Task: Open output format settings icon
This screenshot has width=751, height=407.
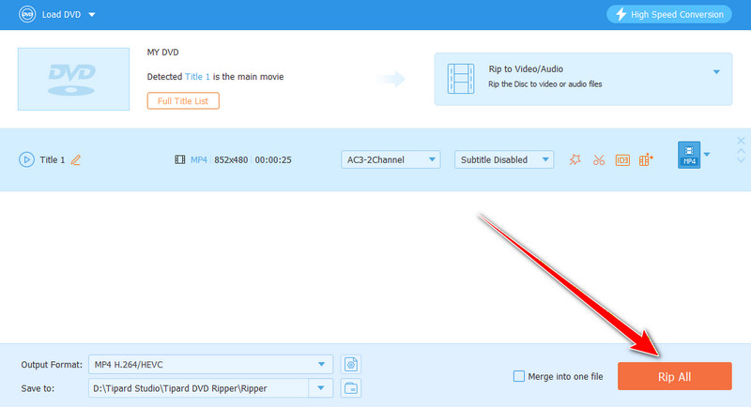Action: [351, 364]
